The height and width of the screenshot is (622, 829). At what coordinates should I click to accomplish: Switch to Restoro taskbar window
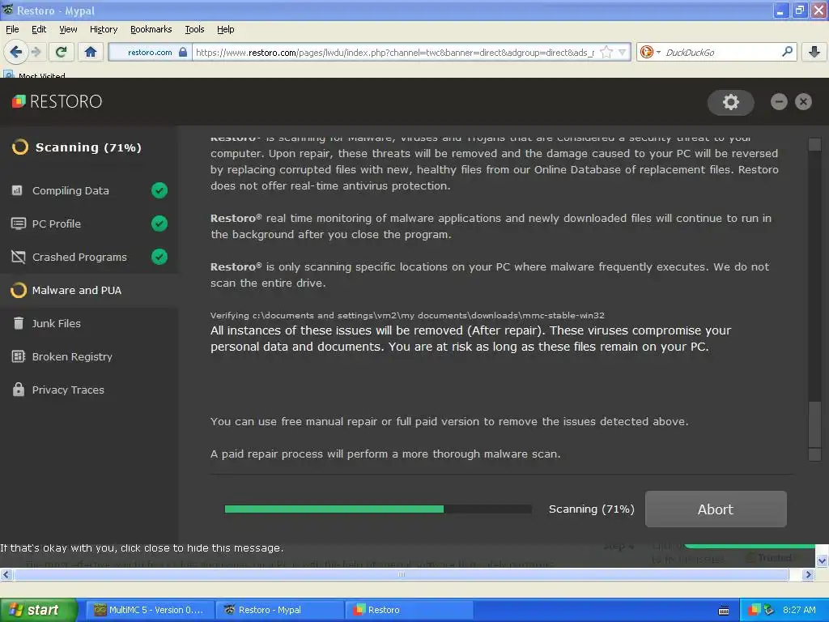pyautogui.click(x=409, y=610)
